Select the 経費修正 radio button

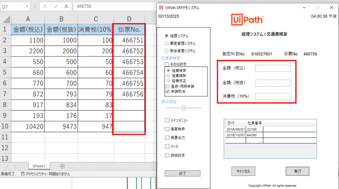168,81
